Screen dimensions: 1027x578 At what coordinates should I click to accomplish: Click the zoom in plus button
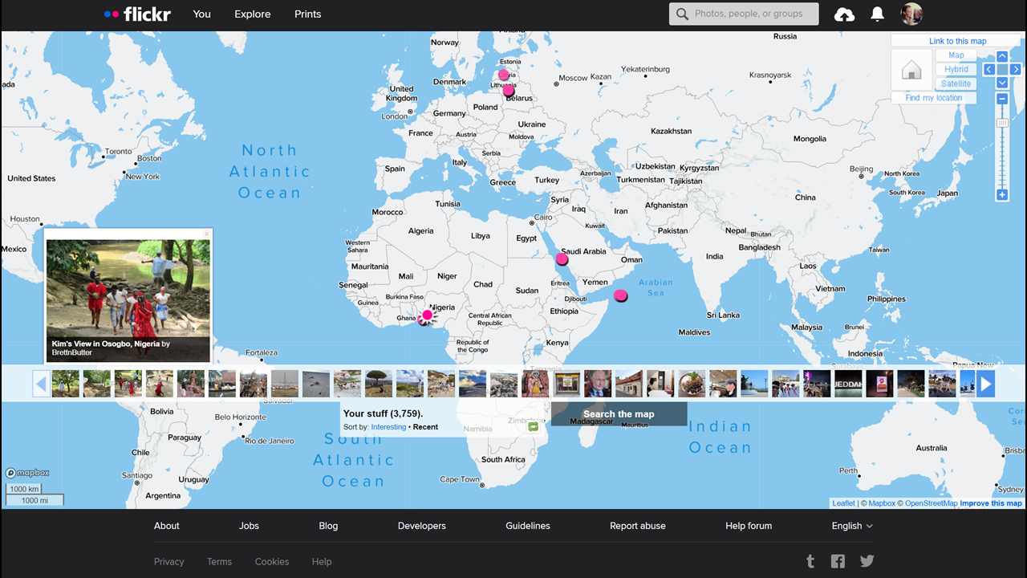pos(1002,195)
